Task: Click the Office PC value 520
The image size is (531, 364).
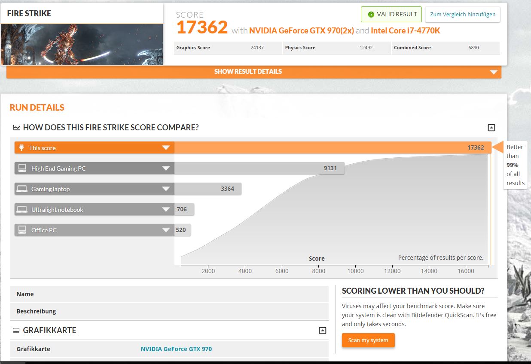Action: click(x=181, y=230)
